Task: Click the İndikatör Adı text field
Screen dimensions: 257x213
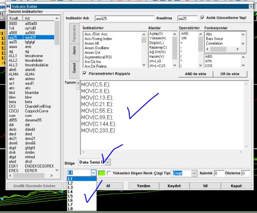Action: 125,18
